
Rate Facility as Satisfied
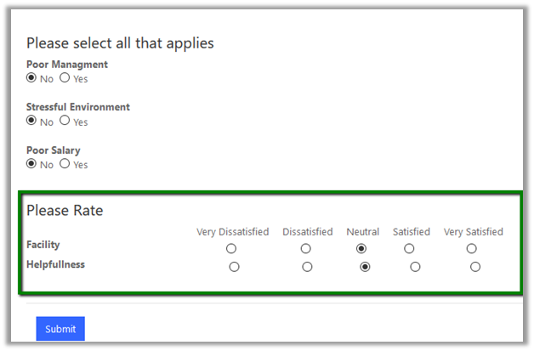(x=410, y=249)
